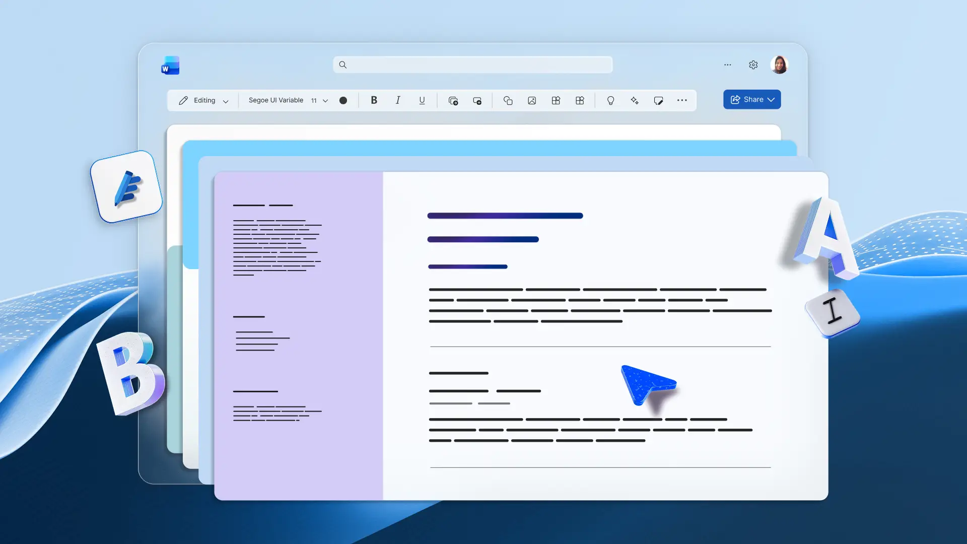
Task: Pick the black font color circle
Action: point(343,100)
